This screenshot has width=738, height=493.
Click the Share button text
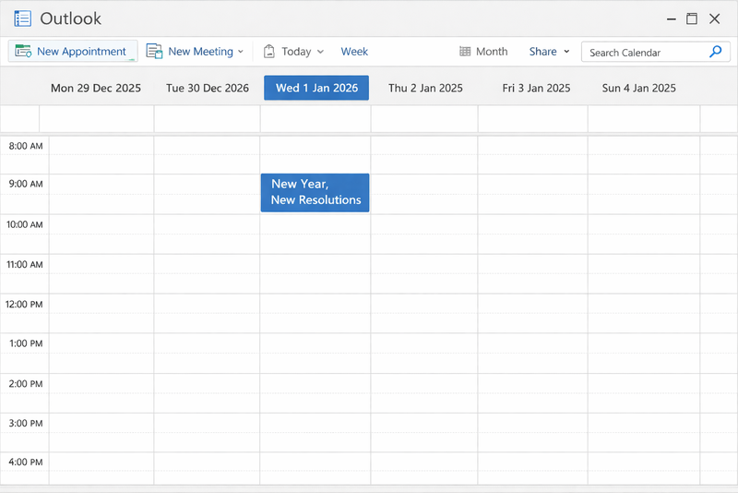pyautogui.click(x=542, y=52)
